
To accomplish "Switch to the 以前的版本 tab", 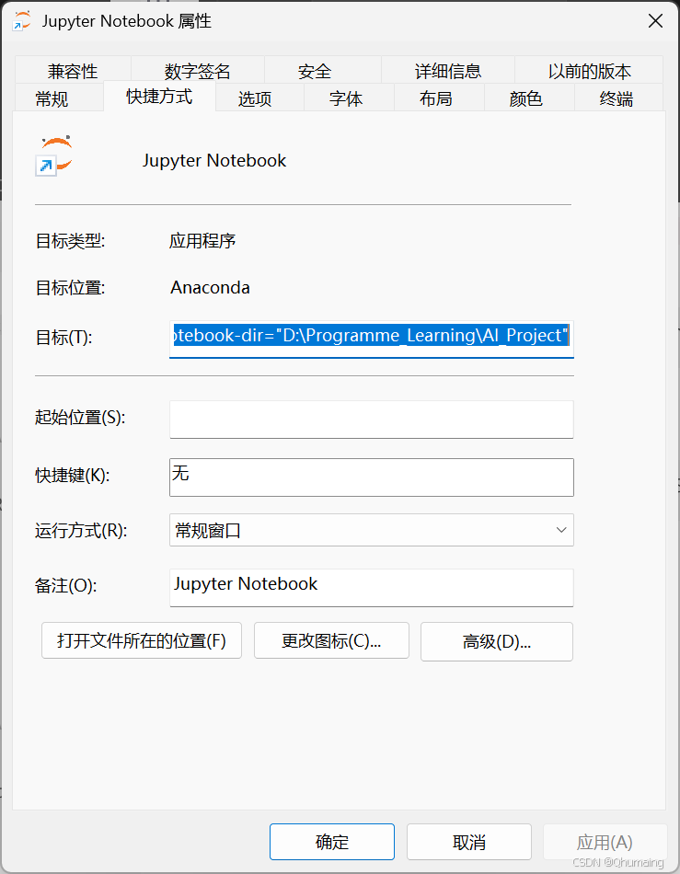I will pos(589,71).
